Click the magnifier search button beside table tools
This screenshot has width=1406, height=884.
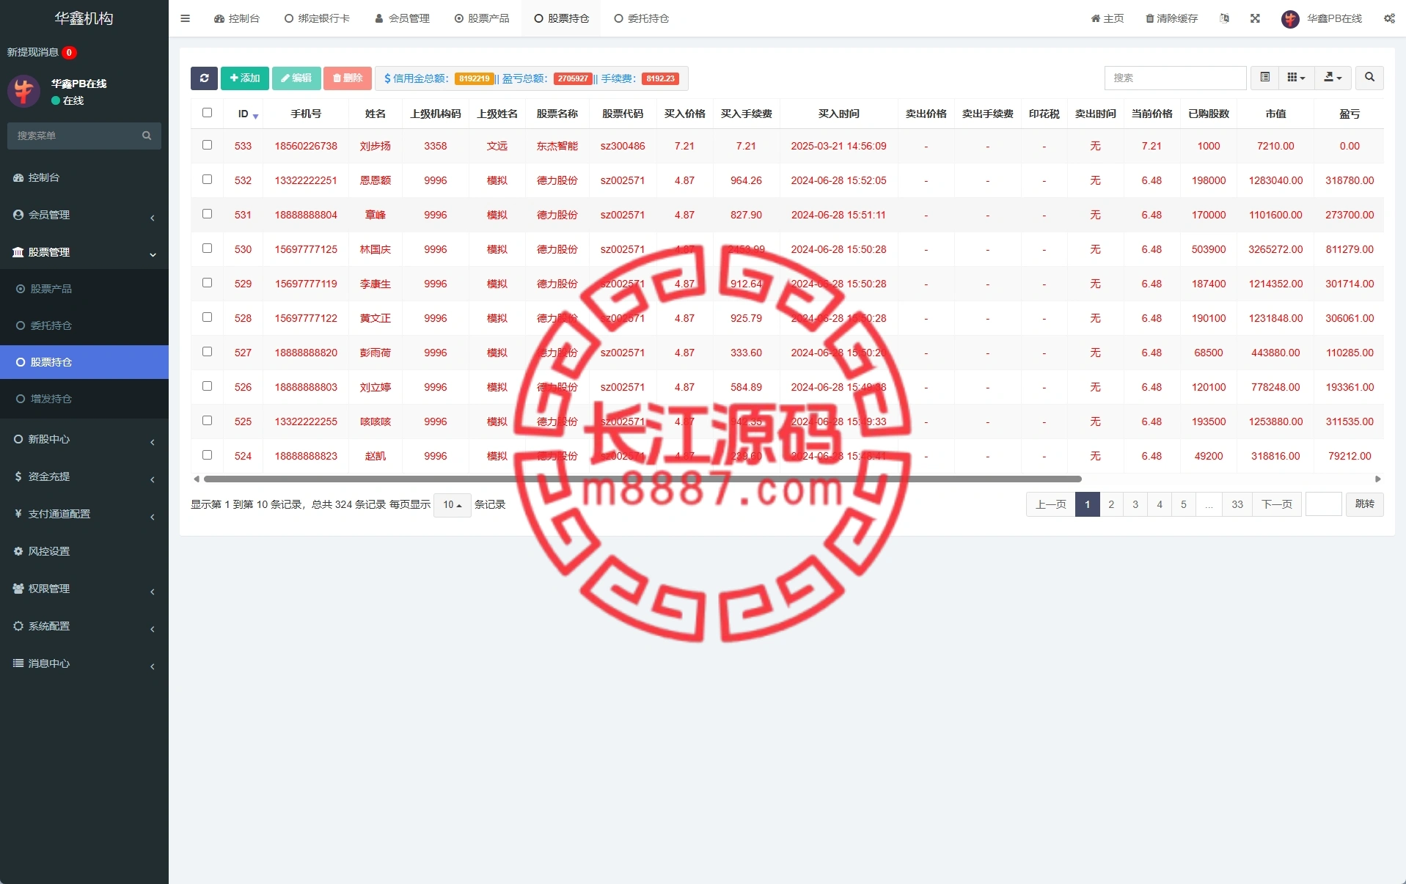coord(1369,78)
